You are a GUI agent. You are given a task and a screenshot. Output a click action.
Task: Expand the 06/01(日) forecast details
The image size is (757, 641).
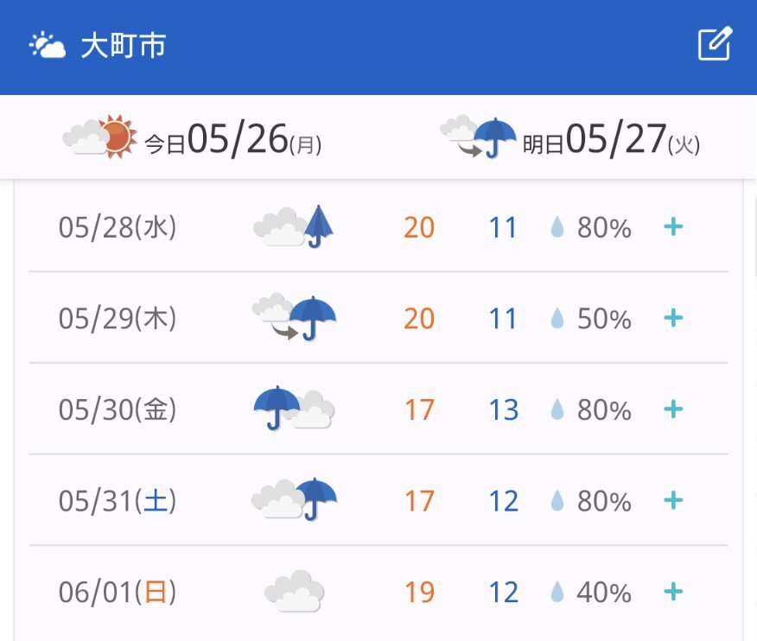673,592
